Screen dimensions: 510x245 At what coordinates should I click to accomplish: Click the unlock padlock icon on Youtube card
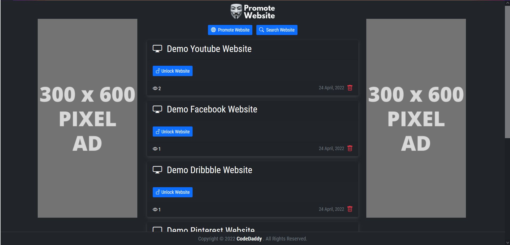158,71
